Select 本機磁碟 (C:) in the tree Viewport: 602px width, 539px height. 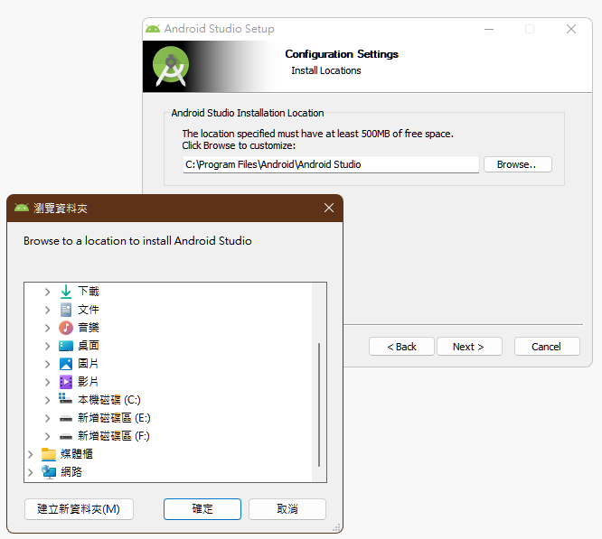(109, 400)
